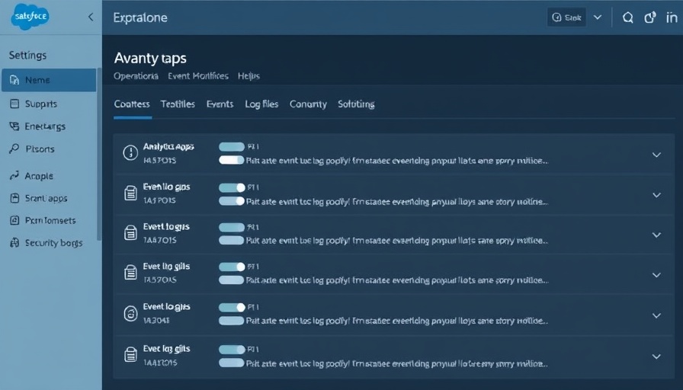Open the Helps link
The height and width of the screenshot is (390, 683).
click(x=249, y=76)
